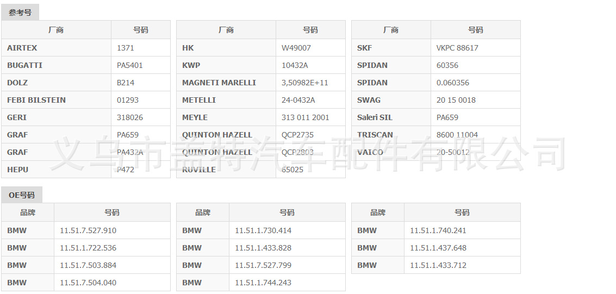616x294 pixels.
Task: Click the BUGATTI part number PA5401
Action: (x=130, y=65)
